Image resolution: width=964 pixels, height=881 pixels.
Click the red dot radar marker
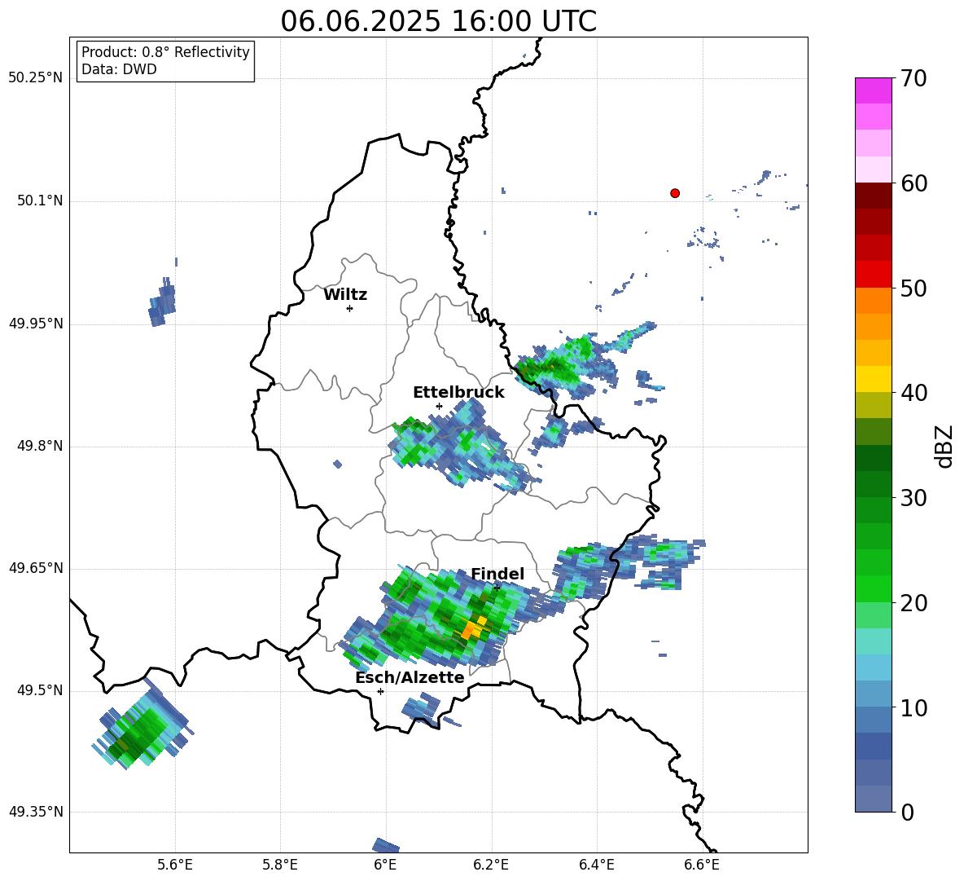pyautogui.click(x=675, y=193)
